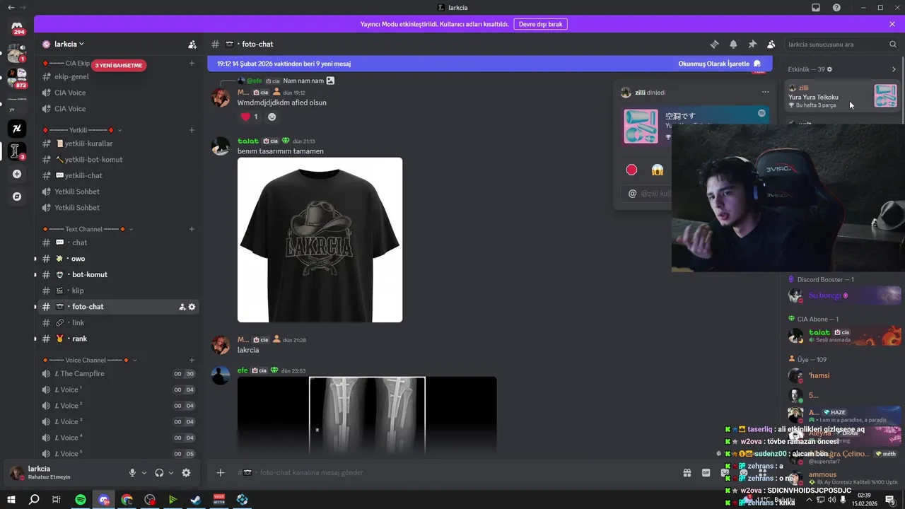Viewport: 905px width, 509px height.
Task: Click red circle reaction on zilli card
Action: pyautogui.click(x=631, y=170)
